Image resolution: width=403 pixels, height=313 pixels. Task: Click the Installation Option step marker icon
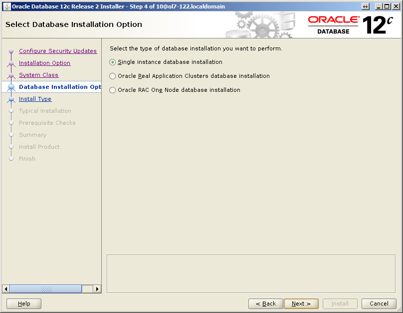tap(11, 63)
